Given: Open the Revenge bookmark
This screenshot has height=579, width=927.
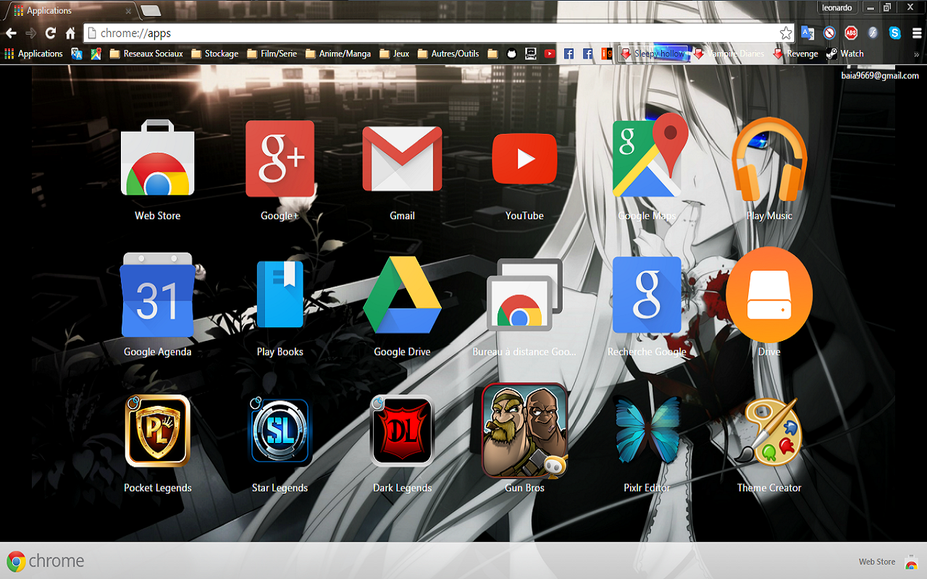Looking at the screenshot, I should click(x=795, y=54).
